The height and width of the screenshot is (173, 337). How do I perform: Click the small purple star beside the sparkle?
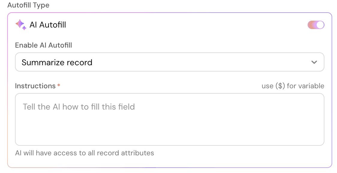(x=24, y=28)
